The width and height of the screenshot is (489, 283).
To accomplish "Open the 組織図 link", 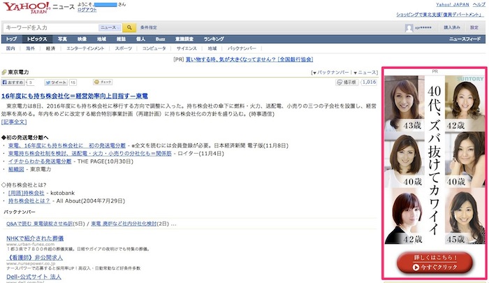I will pos(16,169).
